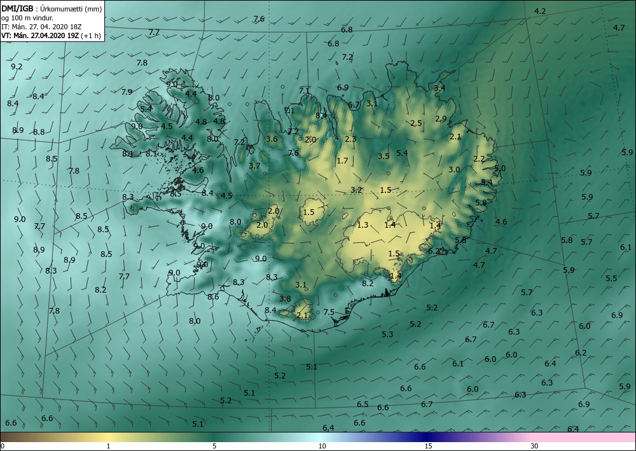Click the 3.5 value on the map
The height and width of the screenshot is (451, 636).
384,156
